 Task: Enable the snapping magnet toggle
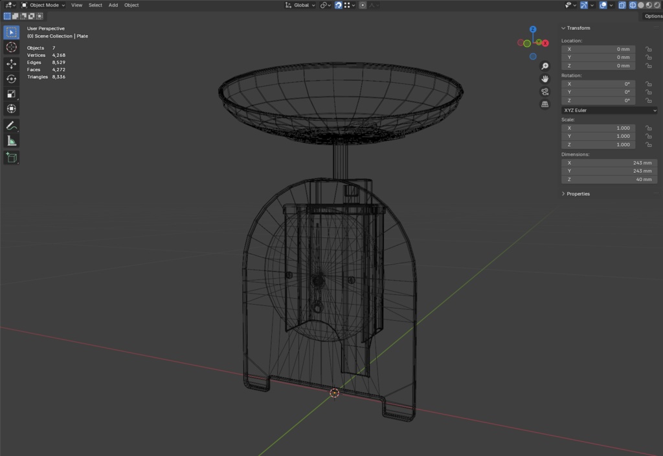[339, 5]
